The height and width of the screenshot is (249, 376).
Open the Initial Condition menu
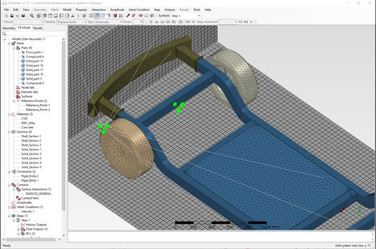click(139, 10)
